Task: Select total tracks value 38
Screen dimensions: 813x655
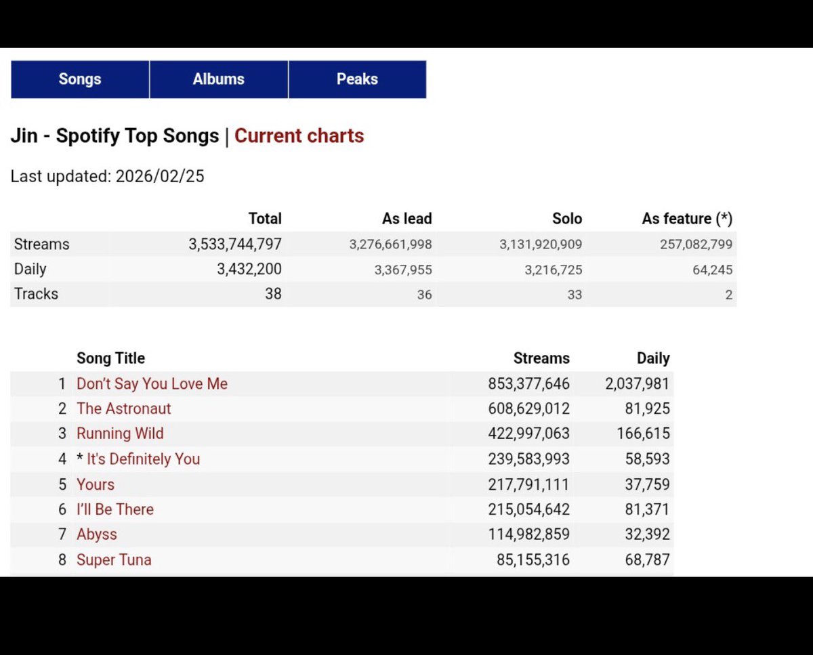Action: 273,294
